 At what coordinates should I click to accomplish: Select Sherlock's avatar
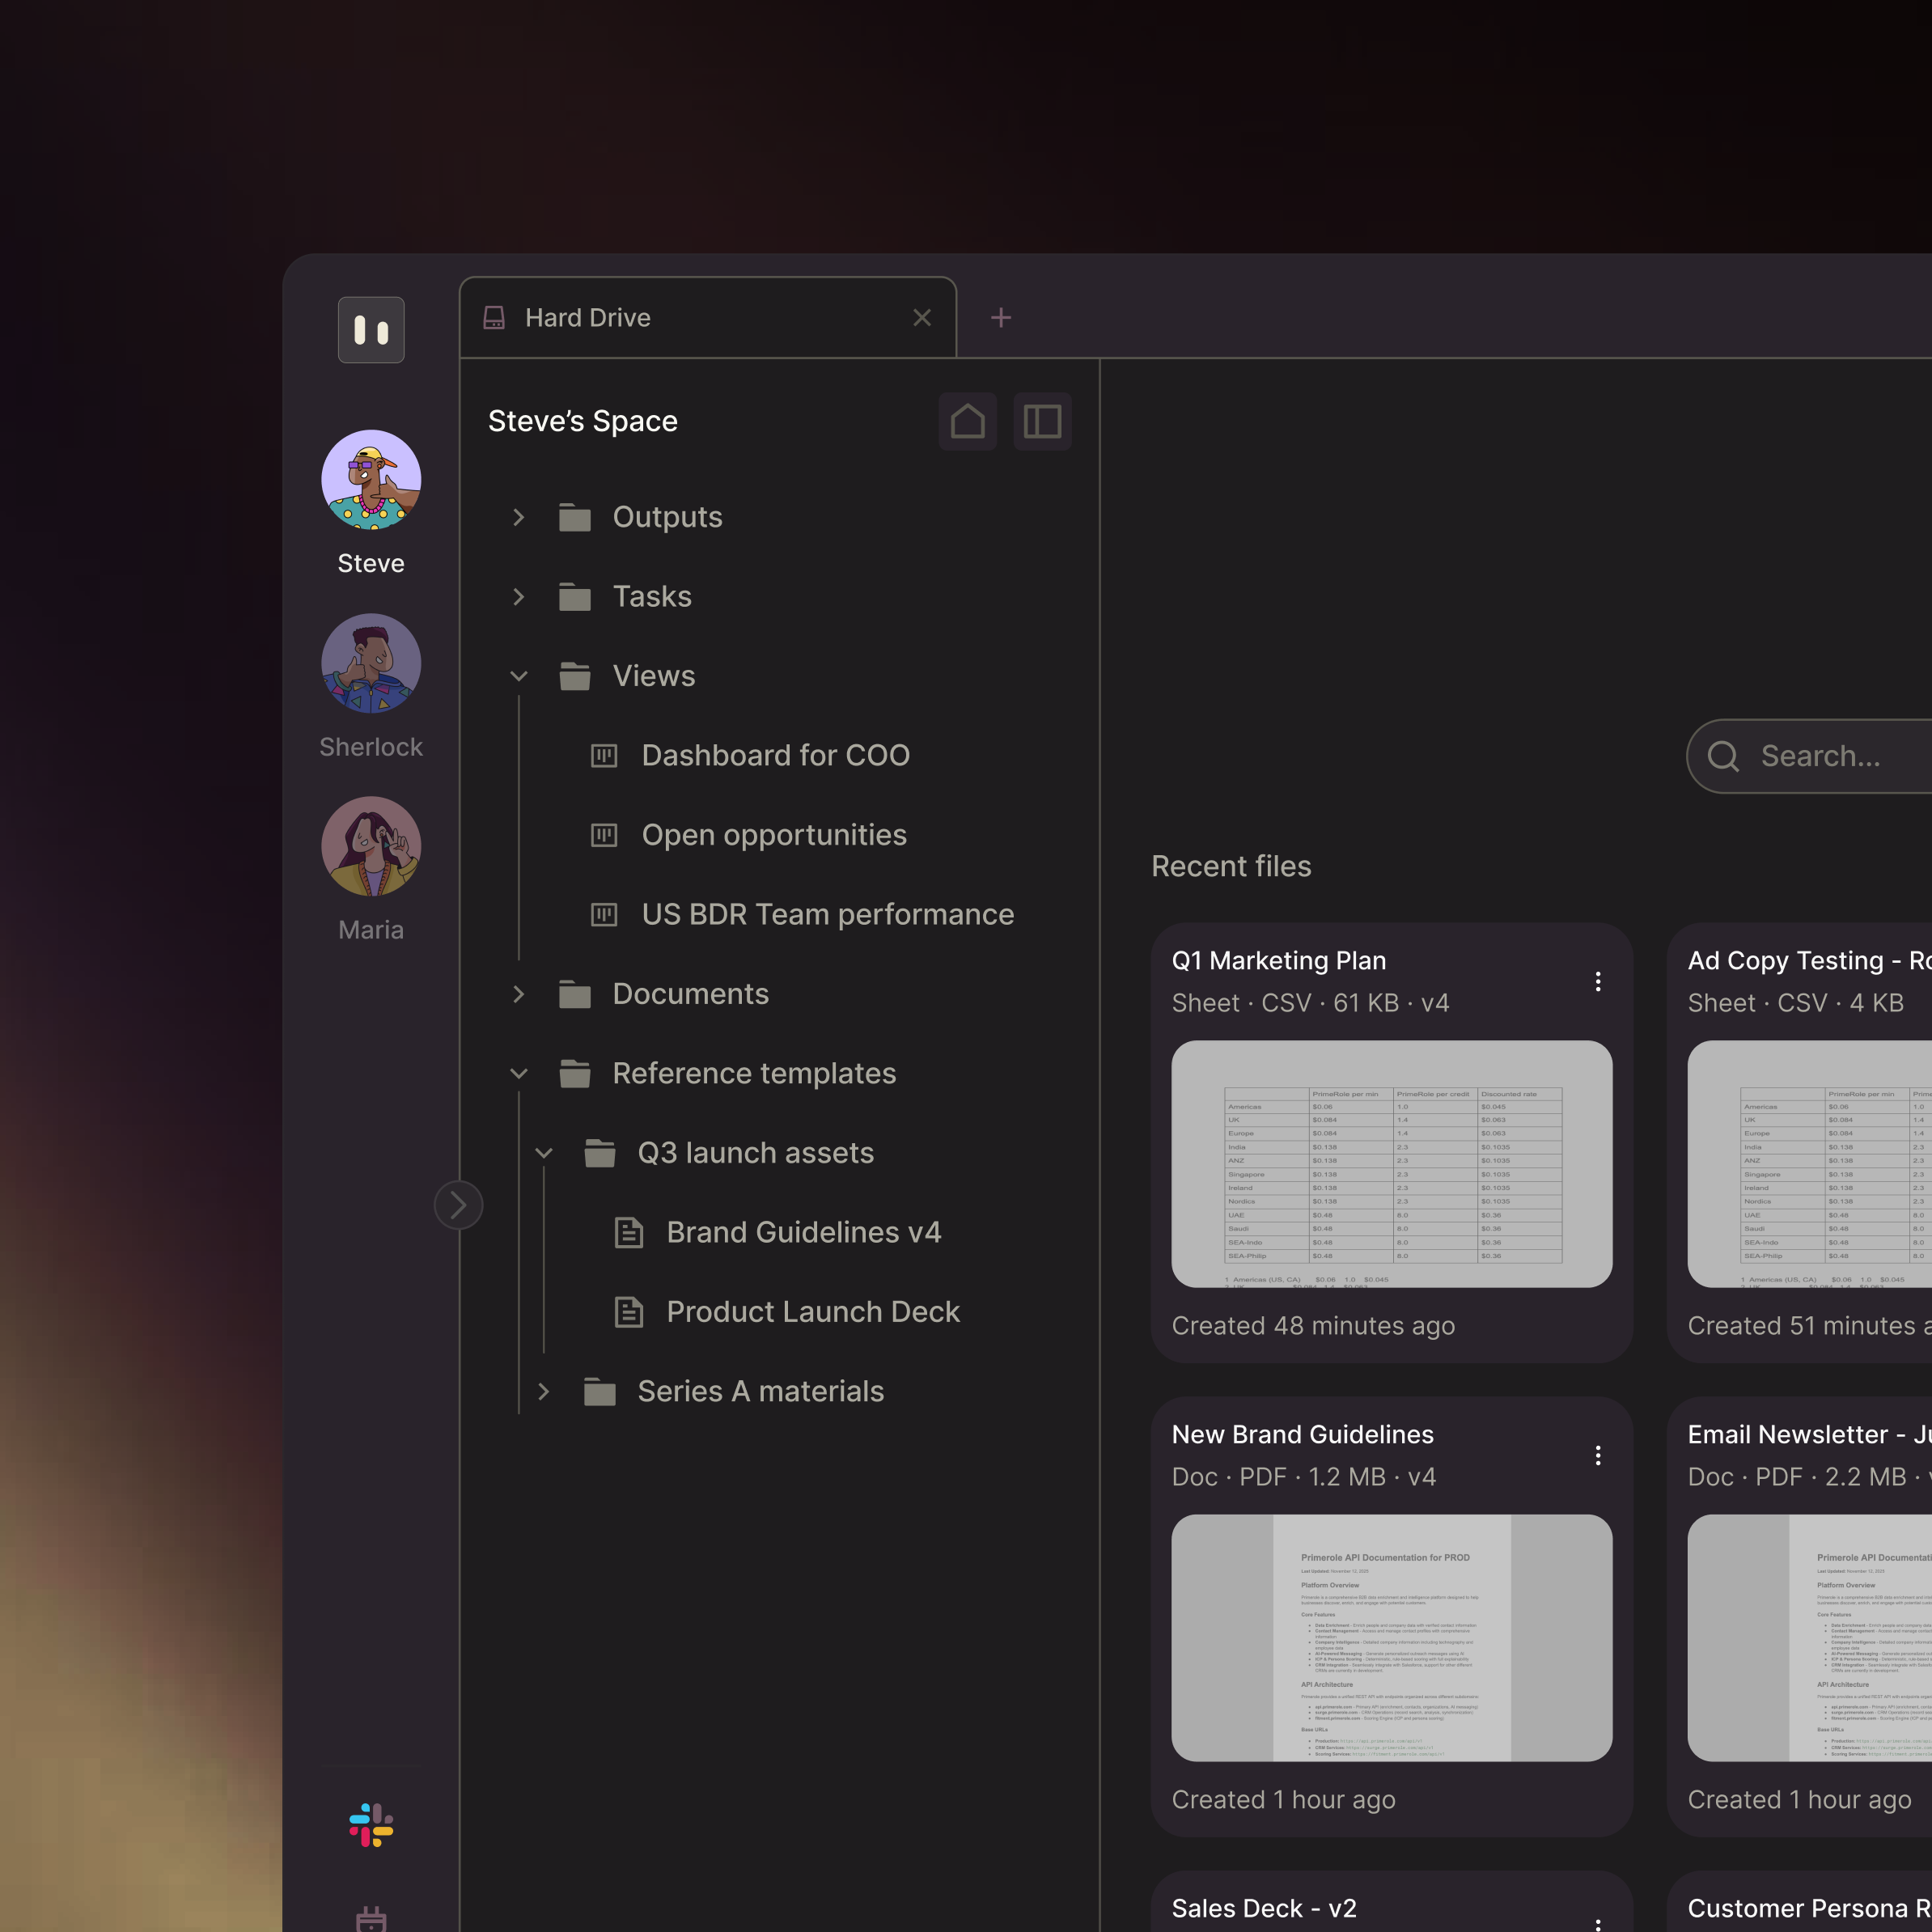371,663
